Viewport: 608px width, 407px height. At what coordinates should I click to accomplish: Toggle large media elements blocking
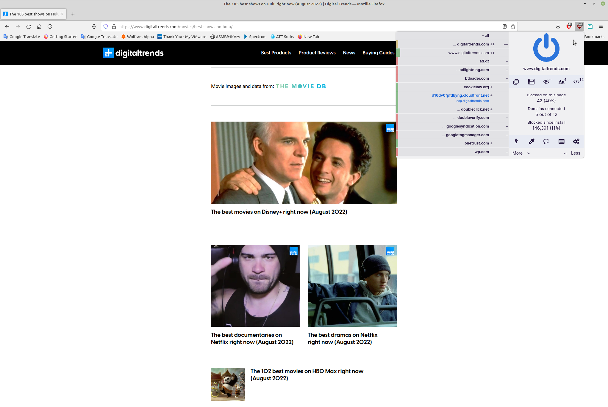point(531,82)
